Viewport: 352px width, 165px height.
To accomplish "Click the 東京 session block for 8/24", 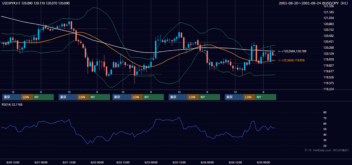I will (234, 97).
